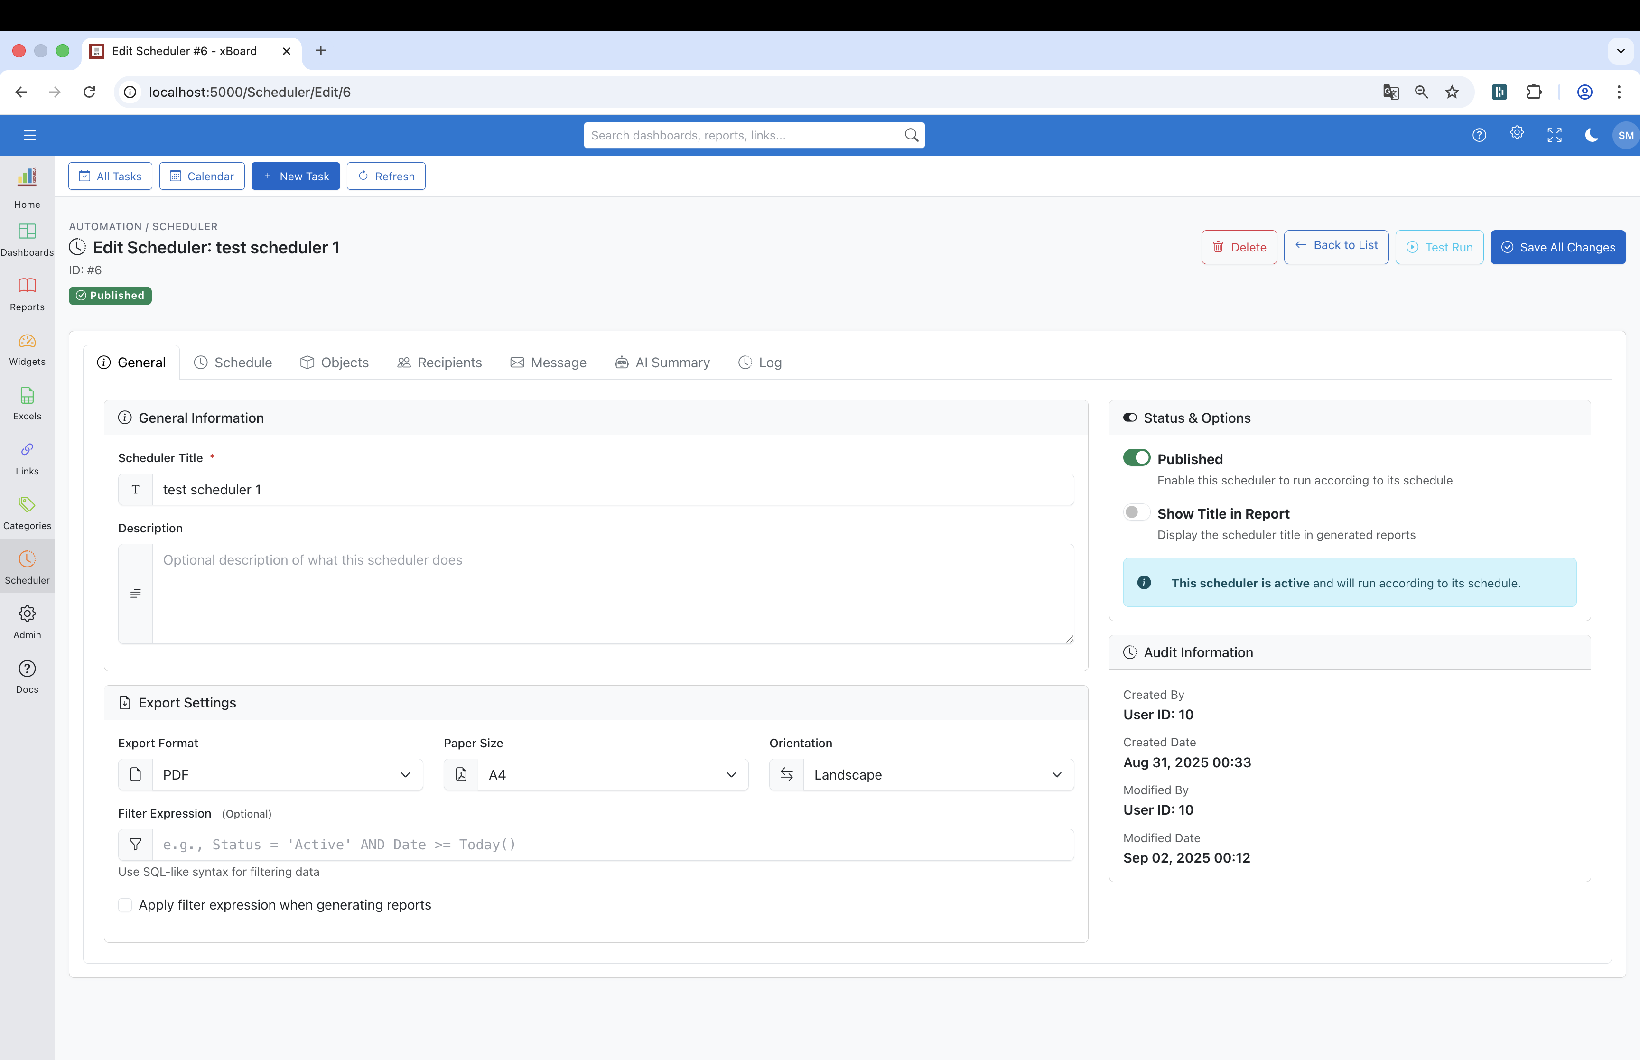Open the Paper Size dropdown
Screen dimensions: 1640x1060
click(596, 774)
